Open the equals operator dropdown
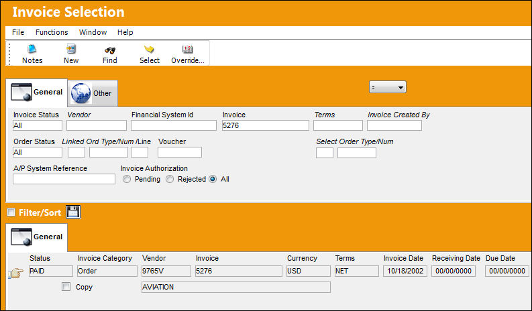The height and width of the screenshot is (311, 532). 388,87
